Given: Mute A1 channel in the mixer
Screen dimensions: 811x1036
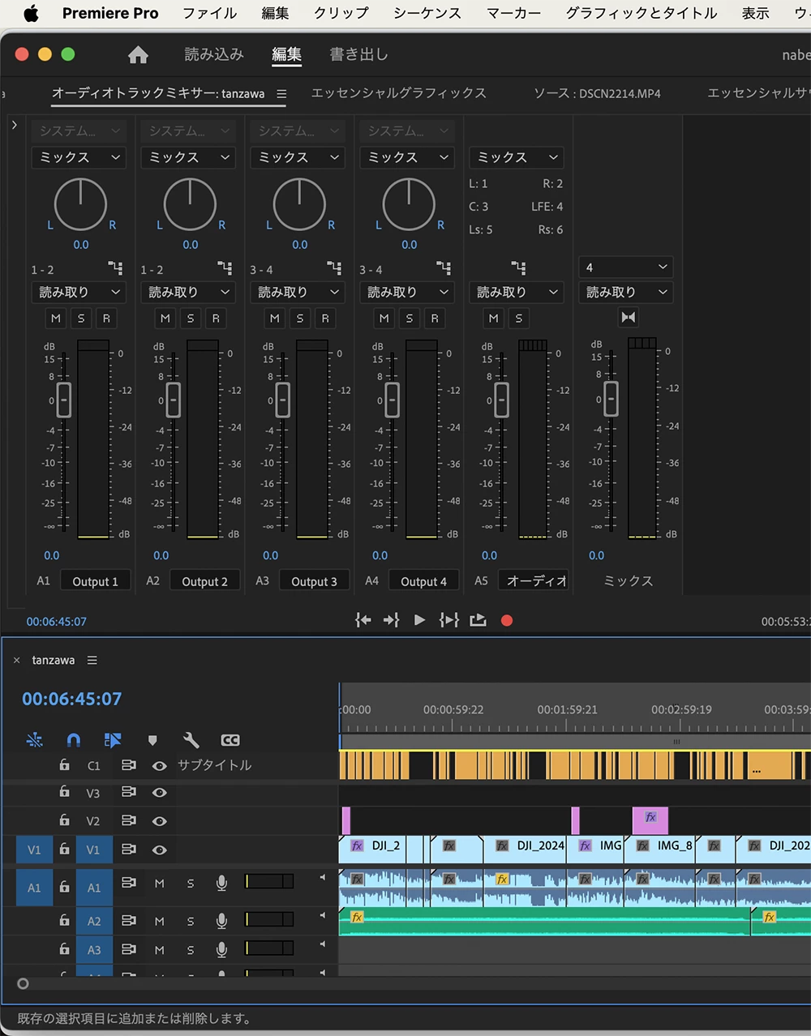Looking at the screenshot, I should (56, 319).
